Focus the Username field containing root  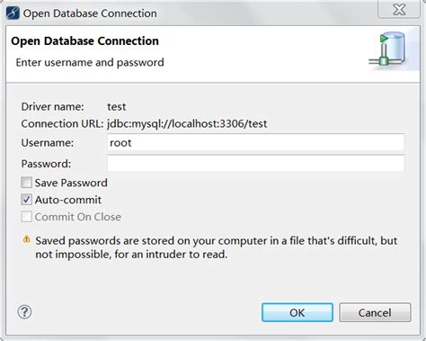click(256, 142)
